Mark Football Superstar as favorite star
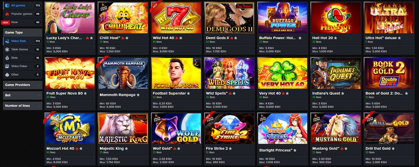The image size is (419, 167). (188, 94)
